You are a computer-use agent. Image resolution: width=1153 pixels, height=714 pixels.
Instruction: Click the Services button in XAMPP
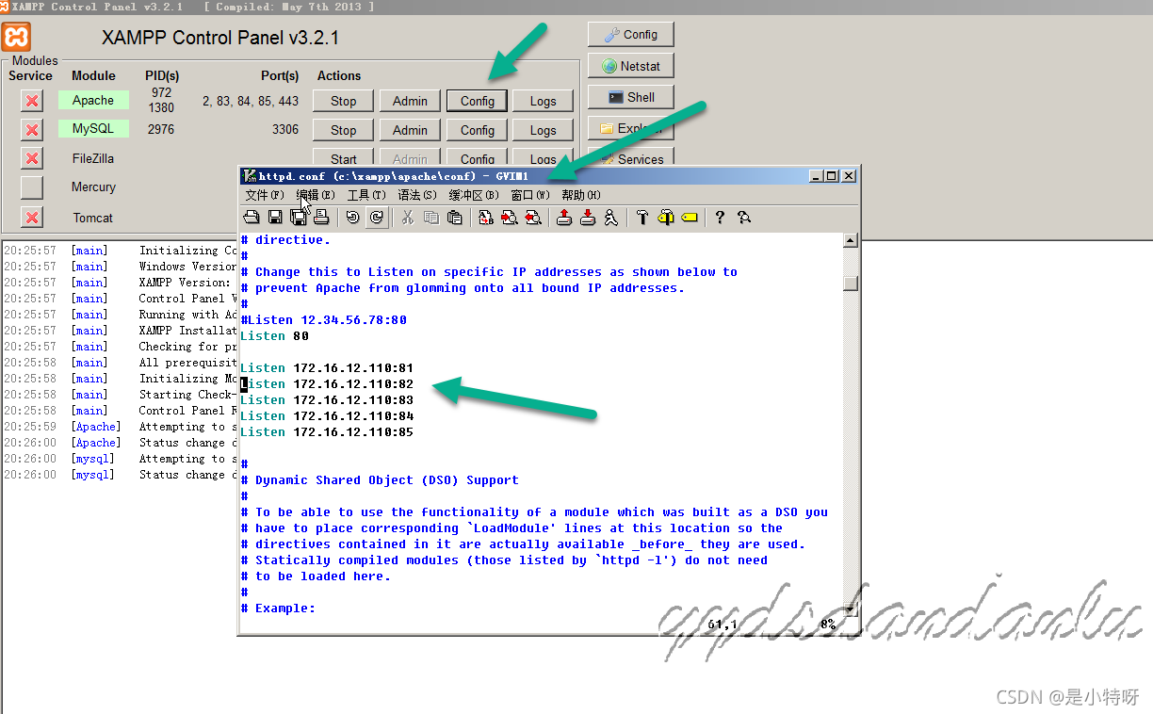pyautogui.click(x=631, y=159)
